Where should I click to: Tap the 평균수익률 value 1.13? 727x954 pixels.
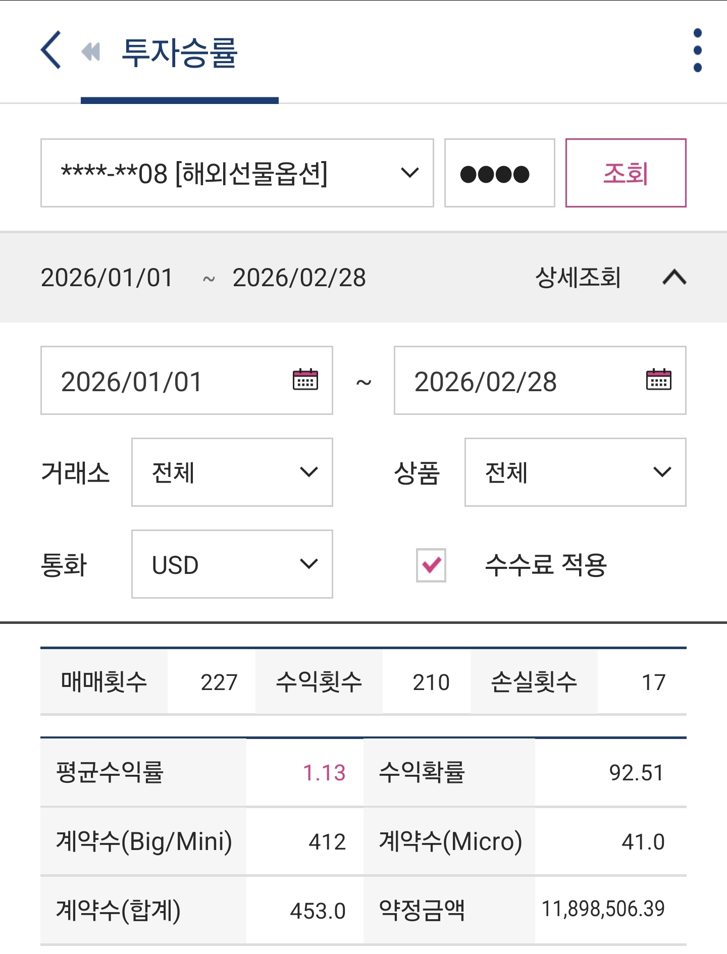(x=324, y=773)
